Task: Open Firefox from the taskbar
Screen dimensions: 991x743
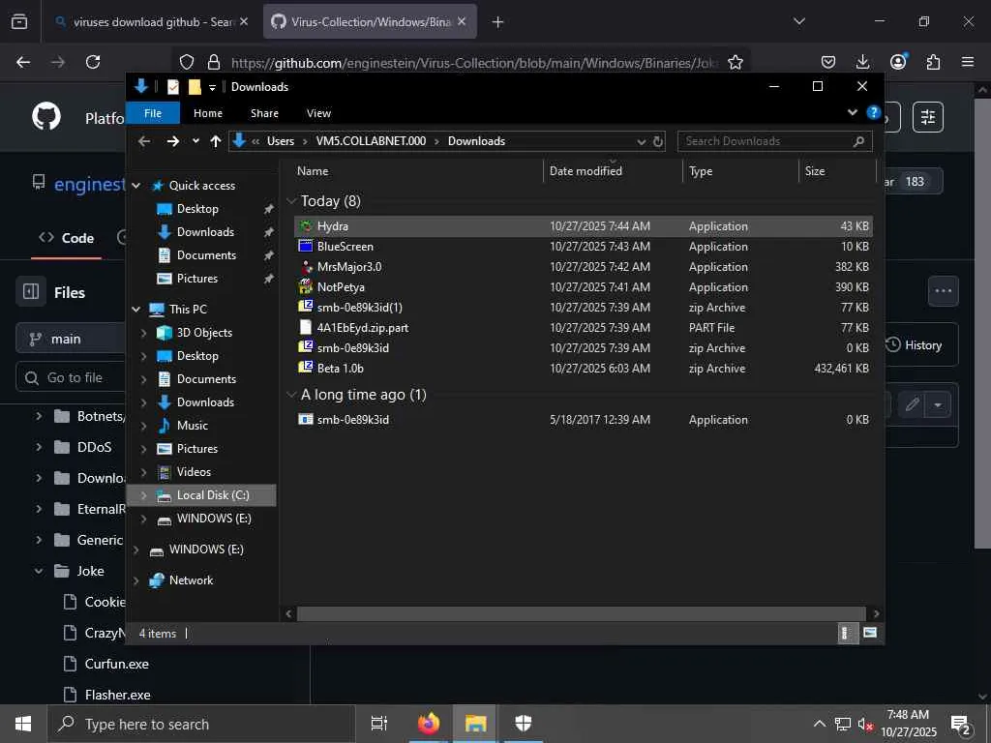Action: click(429, 724)
